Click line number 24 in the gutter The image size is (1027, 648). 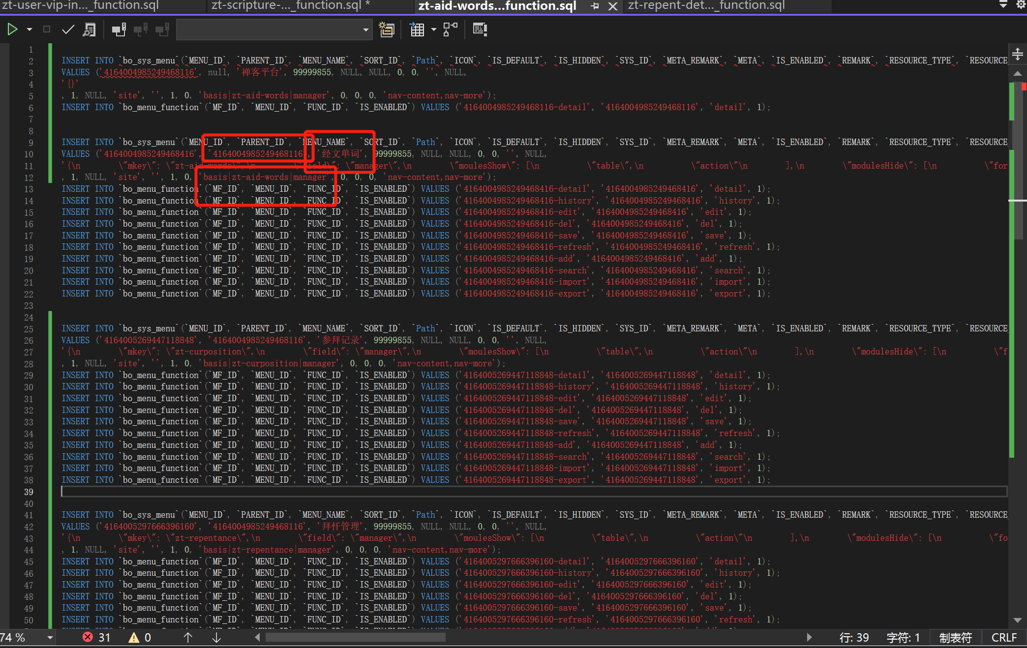[29, 318]
